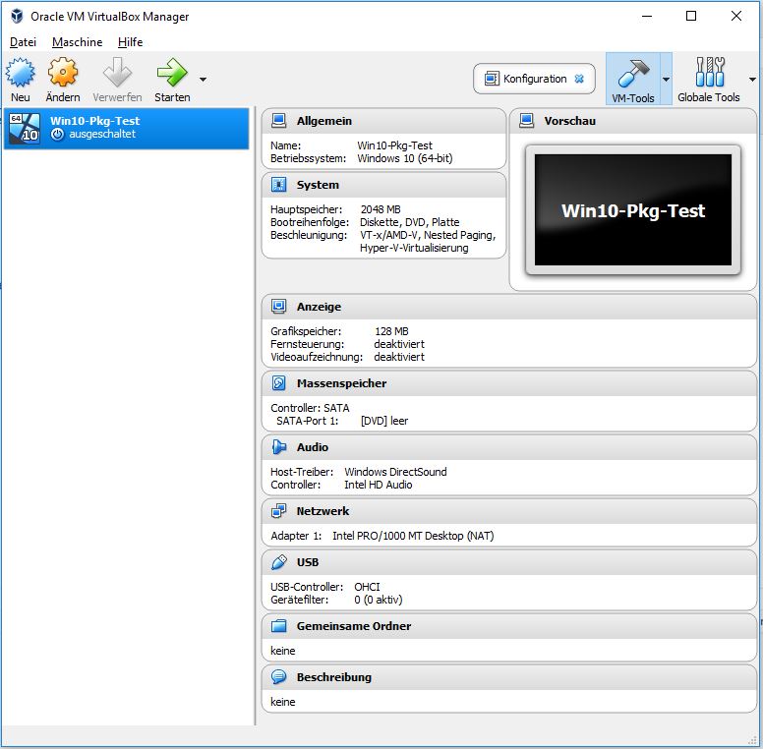The height and width of the screenshot is (749, 763).
Task: Open the System section header link
Action: (x=318, y=185)
